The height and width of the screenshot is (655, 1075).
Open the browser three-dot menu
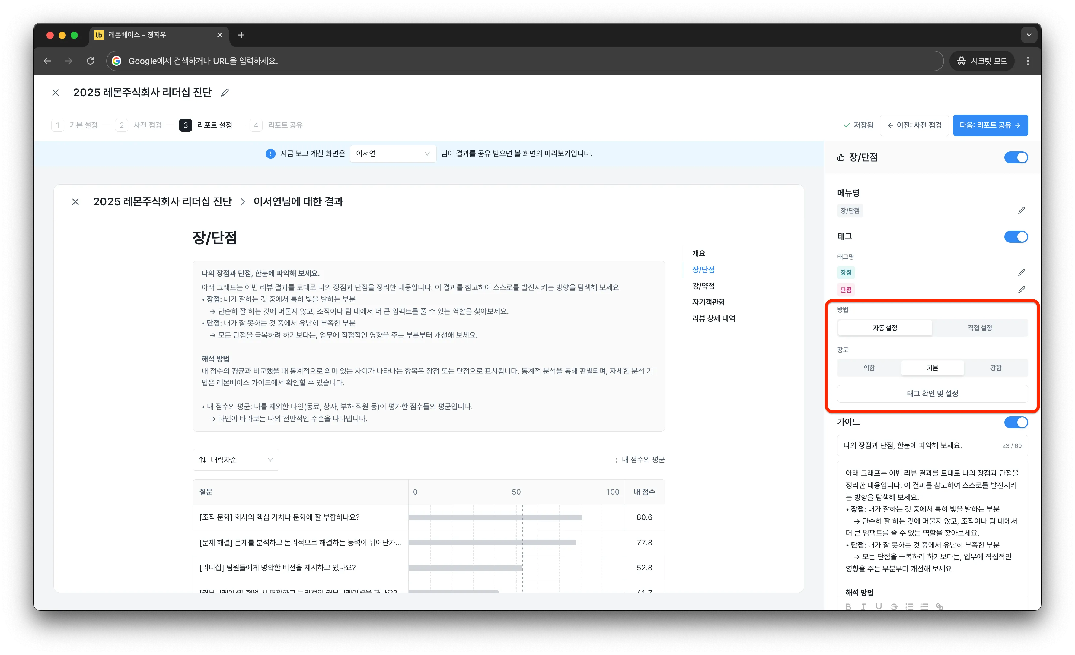tap(1028, 61)
